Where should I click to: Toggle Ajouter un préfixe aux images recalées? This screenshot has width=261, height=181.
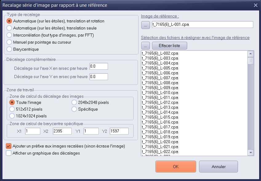click(9, 146)
